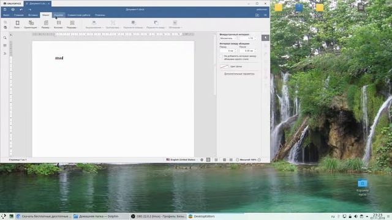Undo the last action

[x=21, y=10]
